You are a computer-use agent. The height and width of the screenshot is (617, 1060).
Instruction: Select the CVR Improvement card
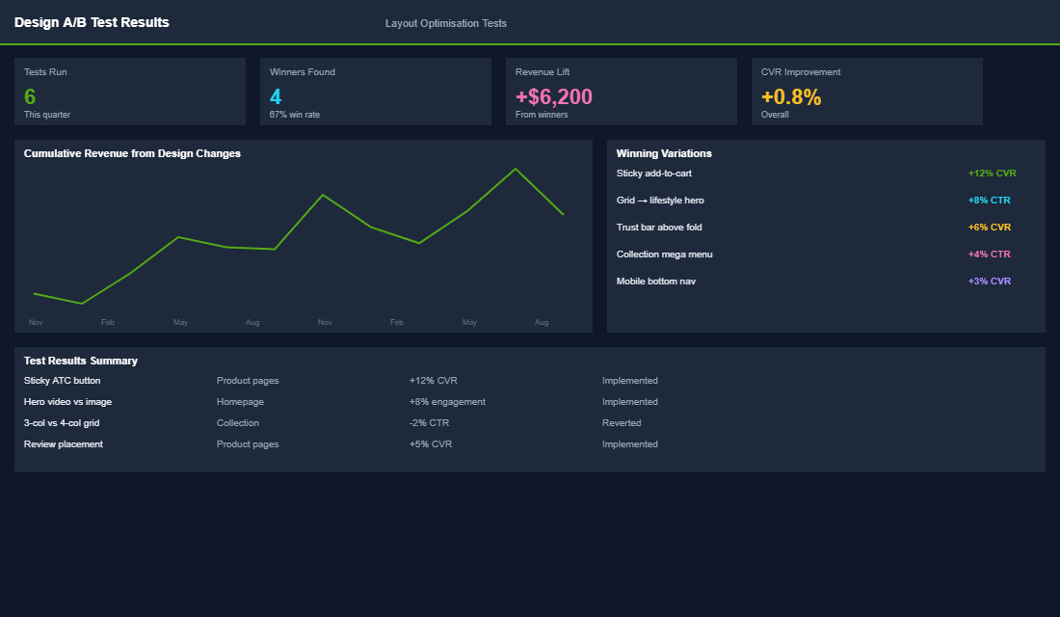coord(866,92)
